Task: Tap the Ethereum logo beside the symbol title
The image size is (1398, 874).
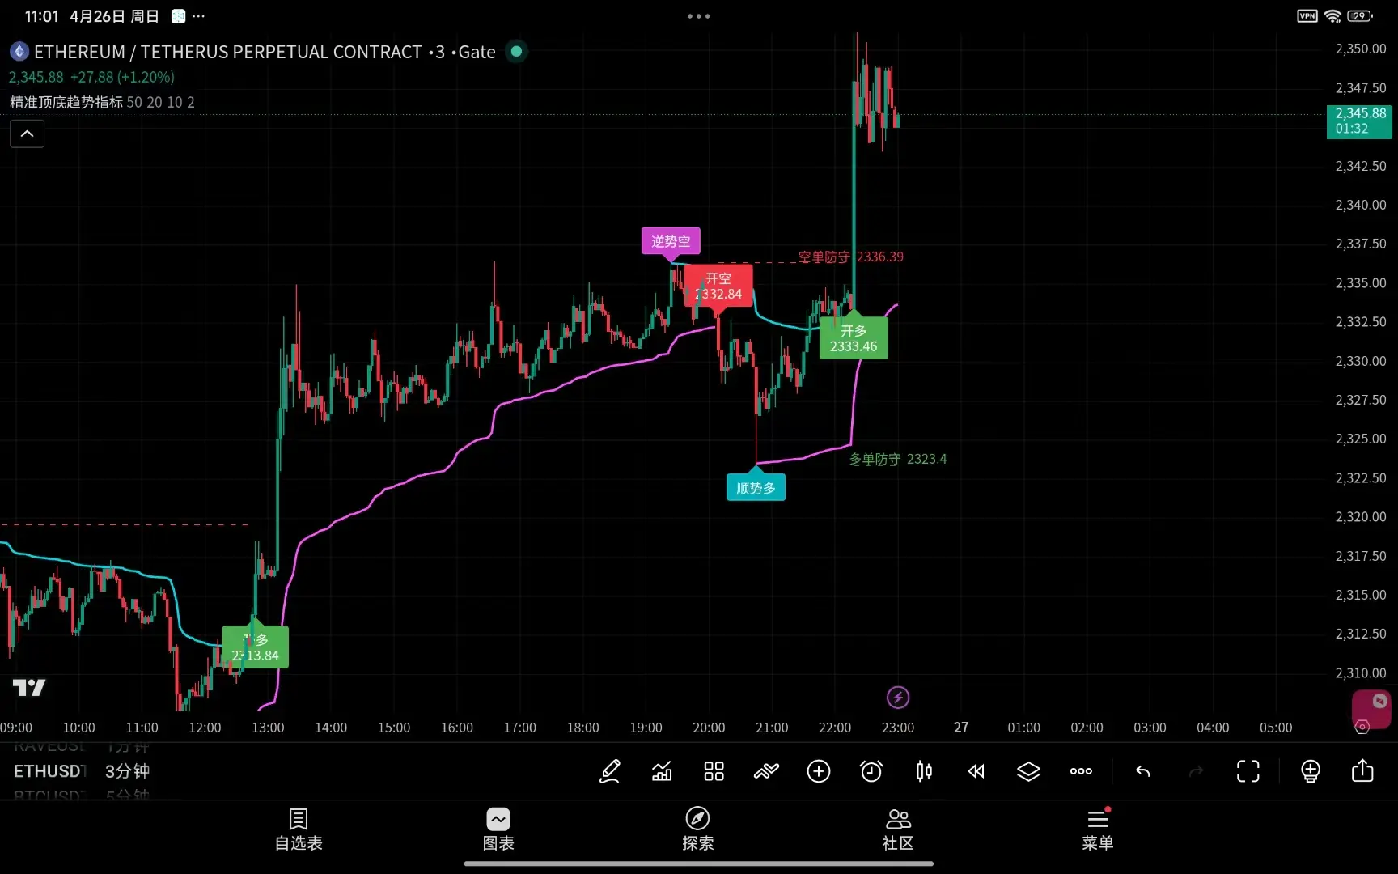Action: click(19, 52)
